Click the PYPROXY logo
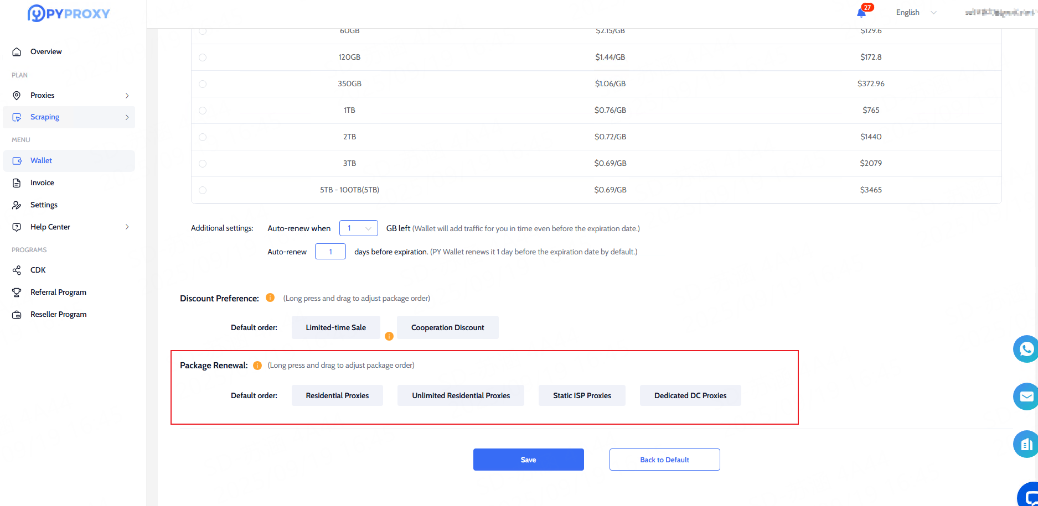Viewport: 1038px width, 506px height. [x=69, y=13]
